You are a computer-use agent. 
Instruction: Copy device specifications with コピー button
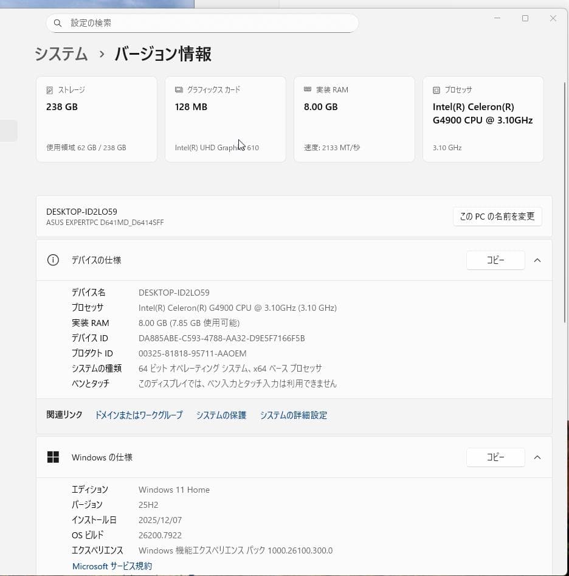tap(495, 260)
